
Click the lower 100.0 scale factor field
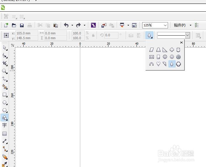click(x=78, y=38)
